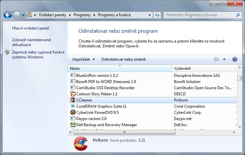The height and width of the screenshot is (155, 245).
Task: Open 'Programy' breadcrumb segment
Action: click(x=82, y=15)
